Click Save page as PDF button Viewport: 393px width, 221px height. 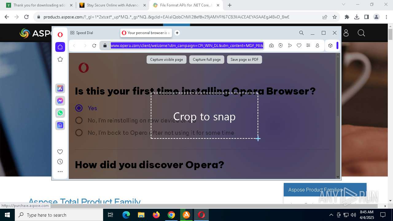tap(244, 60)
